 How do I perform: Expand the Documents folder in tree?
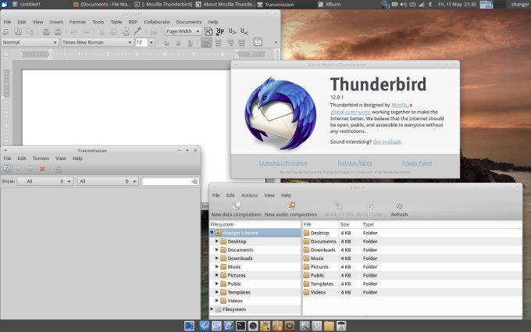tap(216, 250)
